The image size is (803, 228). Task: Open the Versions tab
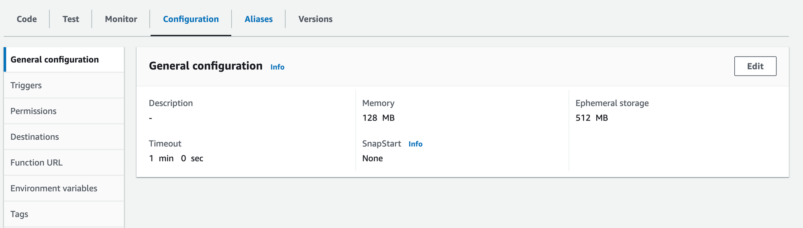pyautogui.click(x=315, y=19)
